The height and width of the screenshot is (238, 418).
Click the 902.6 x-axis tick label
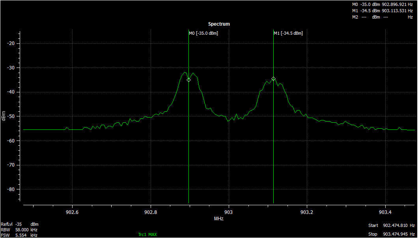tap(72, 212)
